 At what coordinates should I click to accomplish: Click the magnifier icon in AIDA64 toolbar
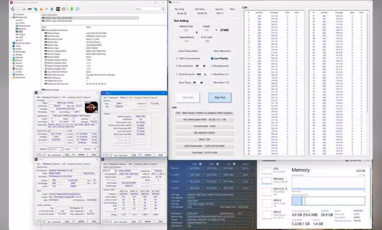pos(78,9)
